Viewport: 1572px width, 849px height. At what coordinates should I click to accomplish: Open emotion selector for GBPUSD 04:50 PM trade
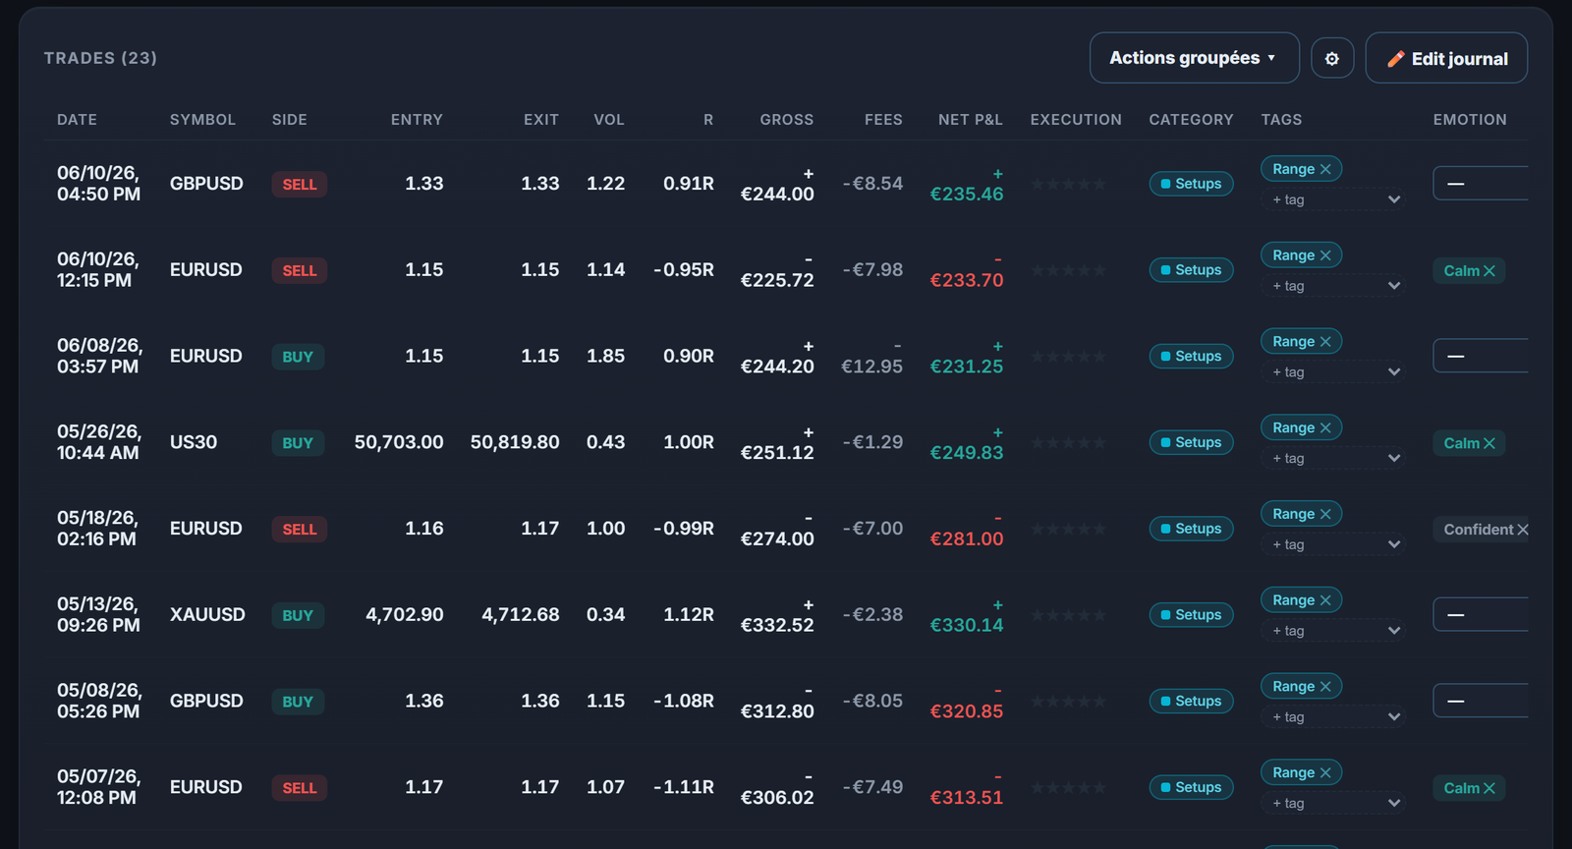[x=1481, y=184]
